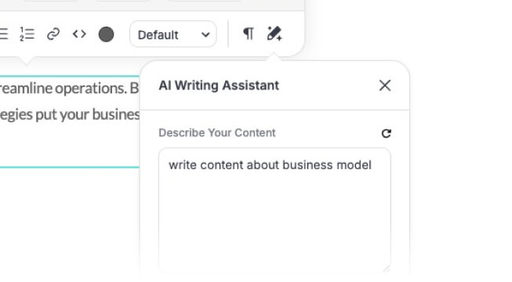Click the AI Writing Assistant heading
The width and height of the screenshot is (512, 282).
(219, 85)
